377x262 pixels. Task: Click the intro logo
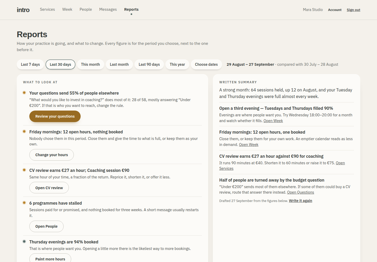click(23, 10)
